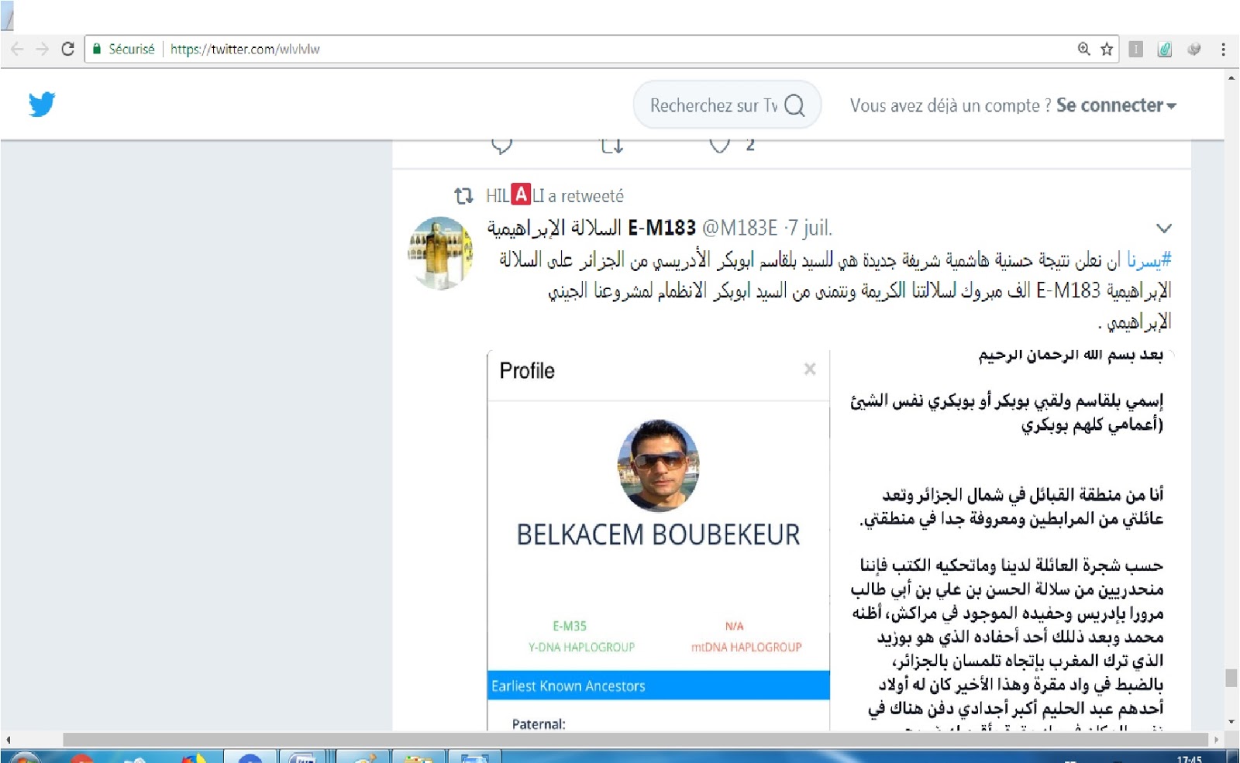
Task: Click like heart icon on tweet above
Action: click(x=720, y=146)
